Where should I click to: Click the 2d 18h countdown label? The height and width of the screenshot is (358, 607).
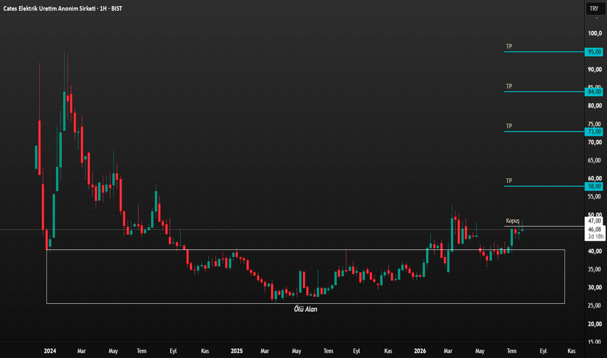pyautogui.click(x=595, y=236)
